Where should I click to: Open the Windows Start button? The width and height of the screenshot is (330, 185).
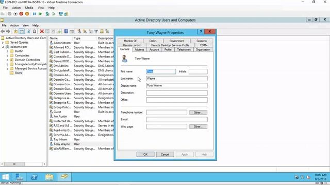pos(6,177)
